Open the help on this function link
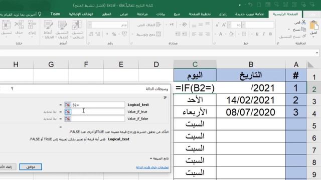The image size is (321, 180). [152, 167]
